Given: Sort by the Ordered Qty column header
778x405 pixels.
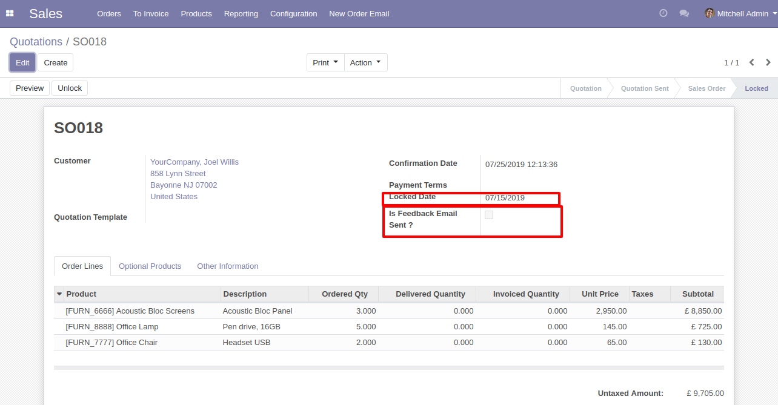Looking at the screenshot, I should click(x=345, y=294).
